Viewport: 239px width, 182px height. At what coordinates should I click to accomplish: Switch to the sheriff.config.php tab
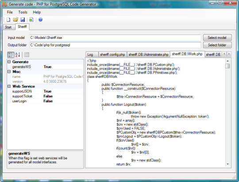tap(112, 54)
